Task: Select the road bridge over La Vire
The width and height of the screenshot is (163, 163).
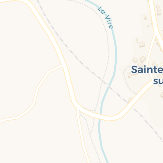Action: coord(100,114)
